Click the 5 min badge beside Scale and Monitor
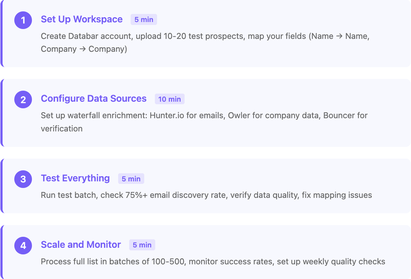The width and height of the screenshot is (411, 279). (x=142, y=245)
